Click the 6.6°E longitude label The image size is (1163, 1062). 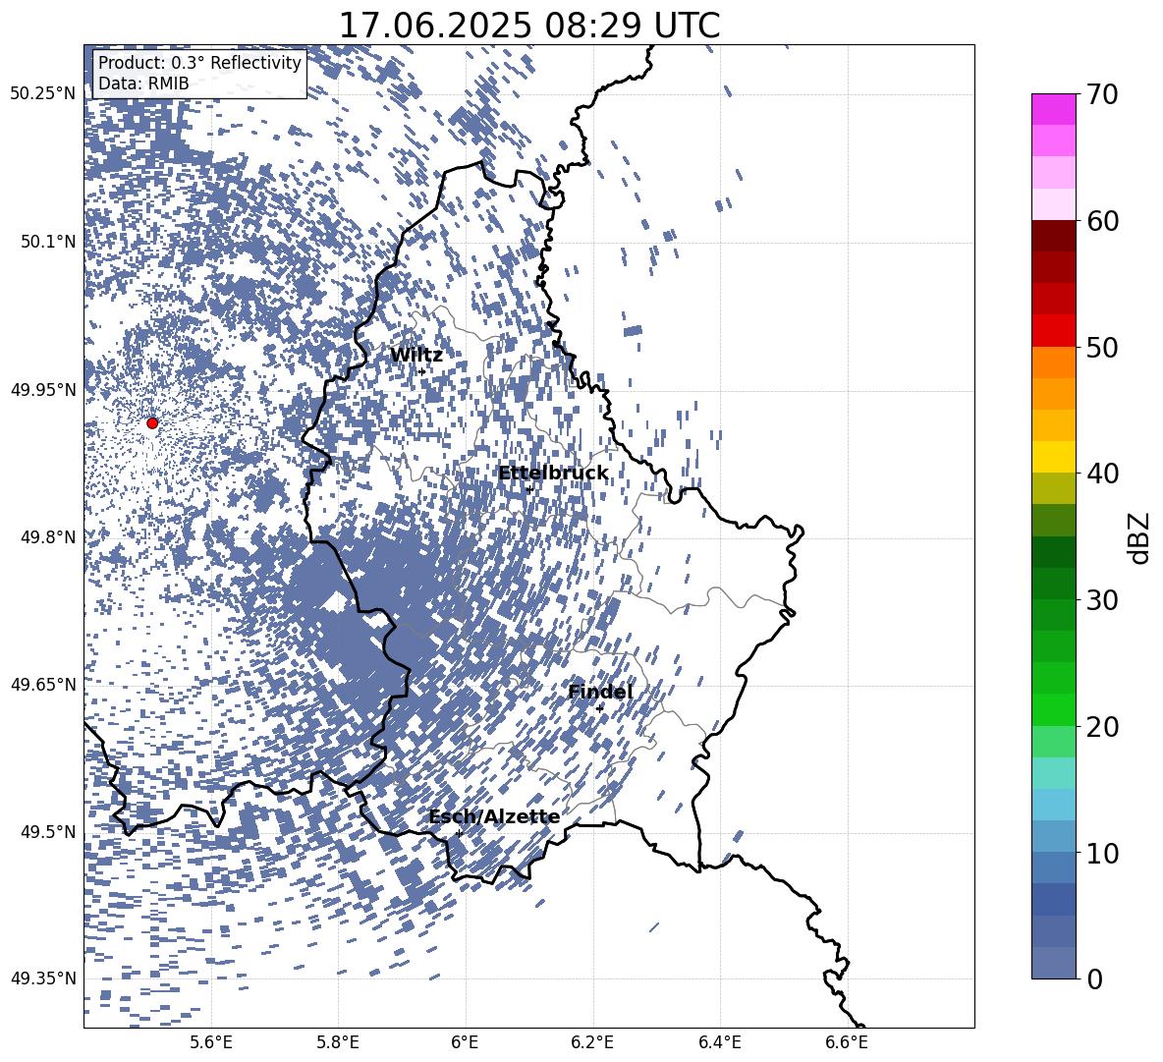tap(847, 1043)
